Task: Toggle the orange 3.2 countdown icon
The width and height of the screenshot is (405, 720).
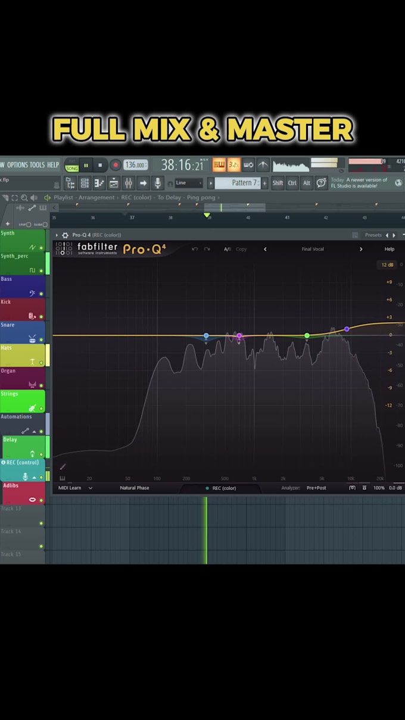Action: coord(233,165)
